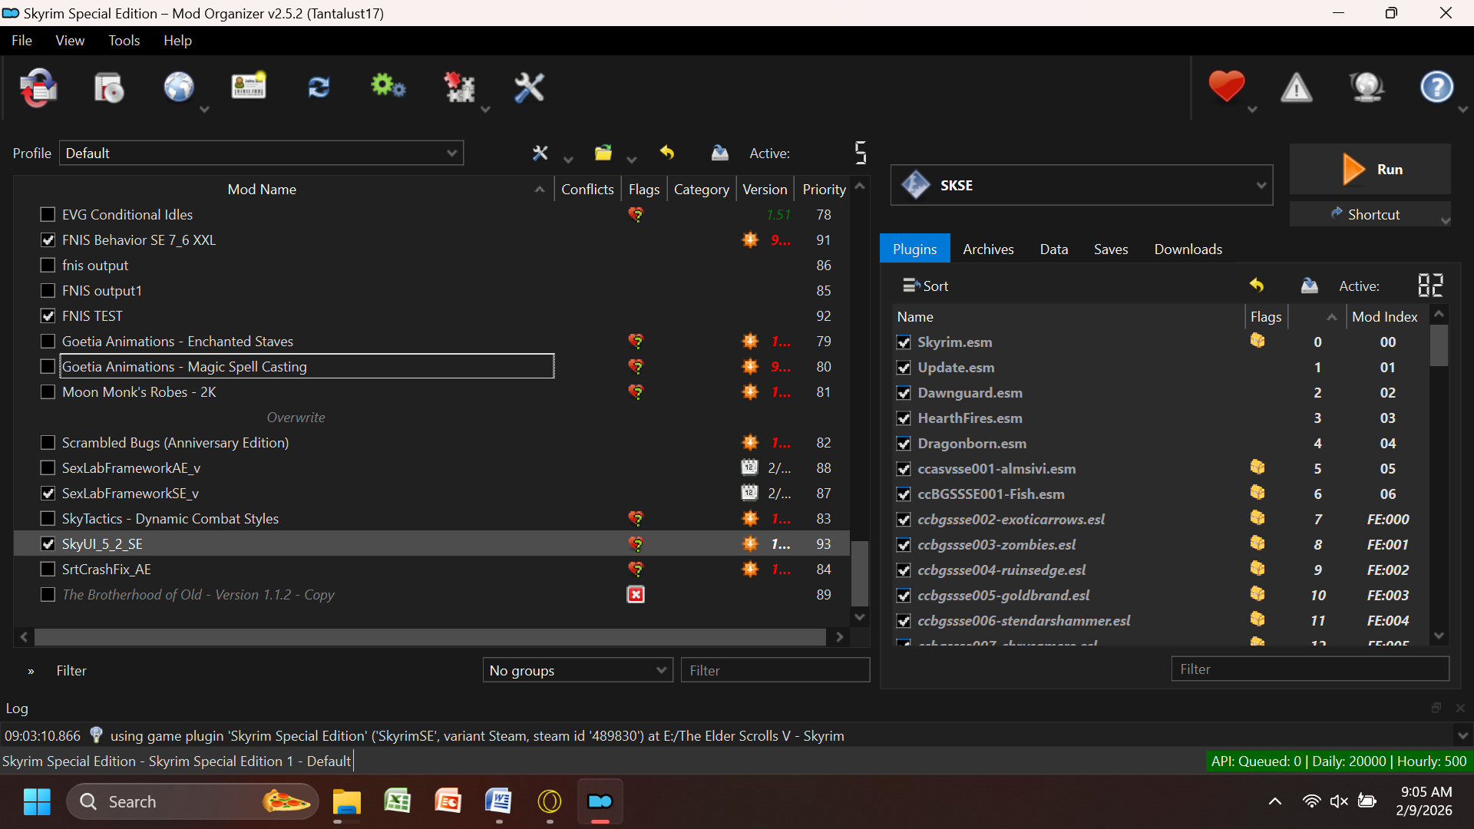Open the Tools menu
This screenshot has height=829, width=1474.
pyautogui.click(x=124, y=41)
